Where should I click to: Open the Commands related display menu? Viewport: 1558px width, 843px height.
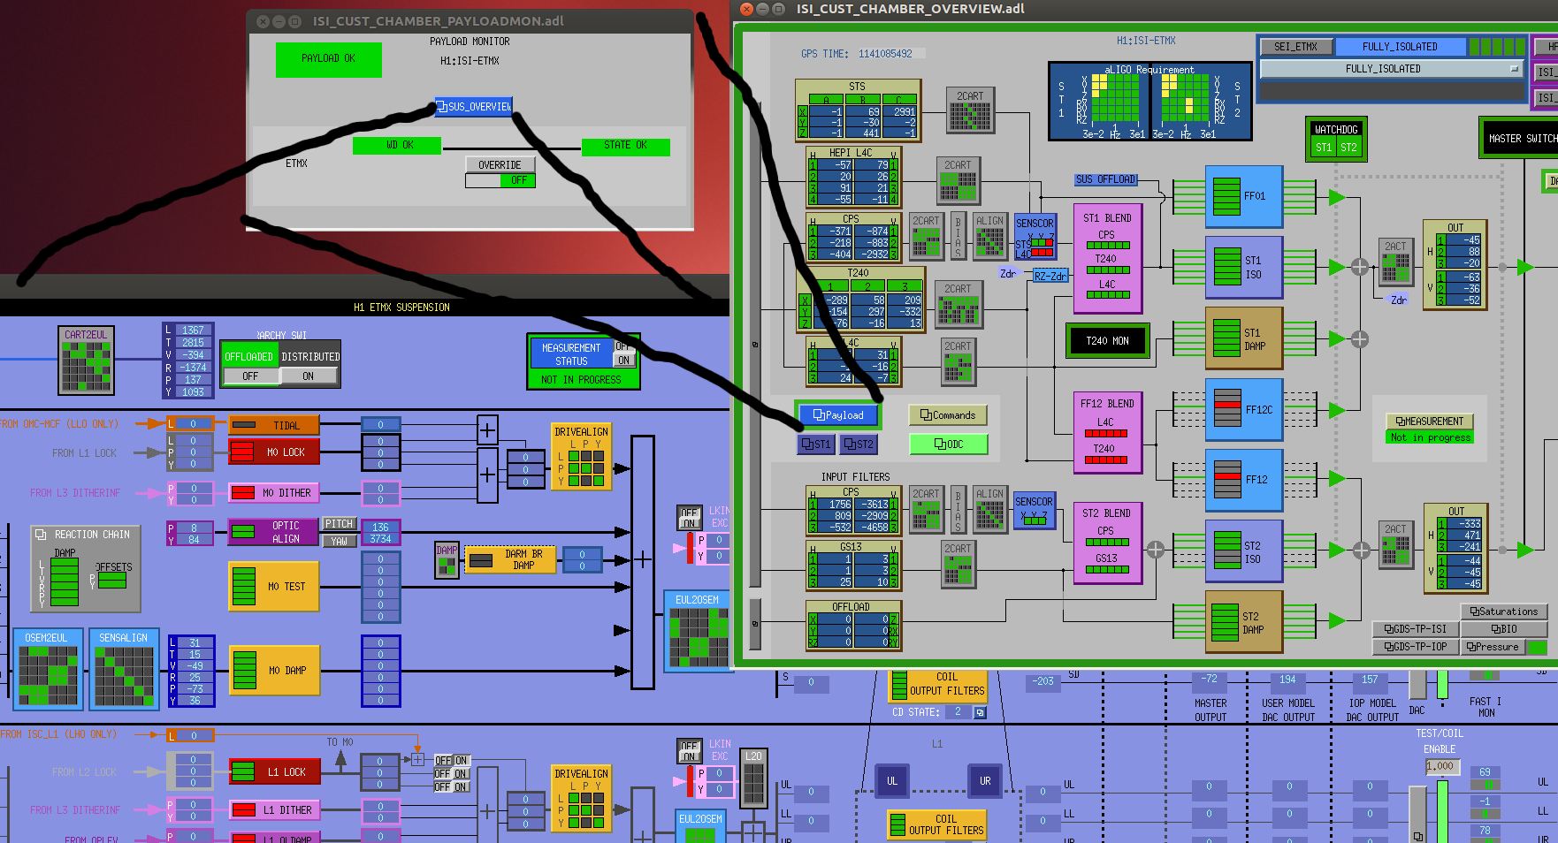coord(948,415)
